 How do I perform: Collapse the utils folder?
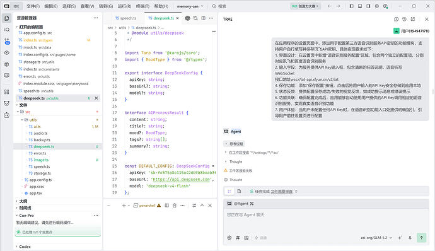[x=22, y=120]
